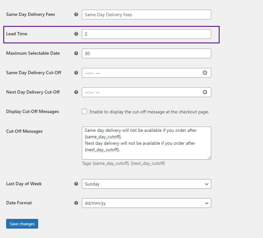Click into the Lead Time input field

(147, 34)
